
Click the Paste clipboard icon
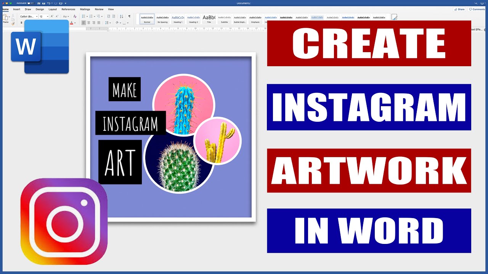(6, 18)
